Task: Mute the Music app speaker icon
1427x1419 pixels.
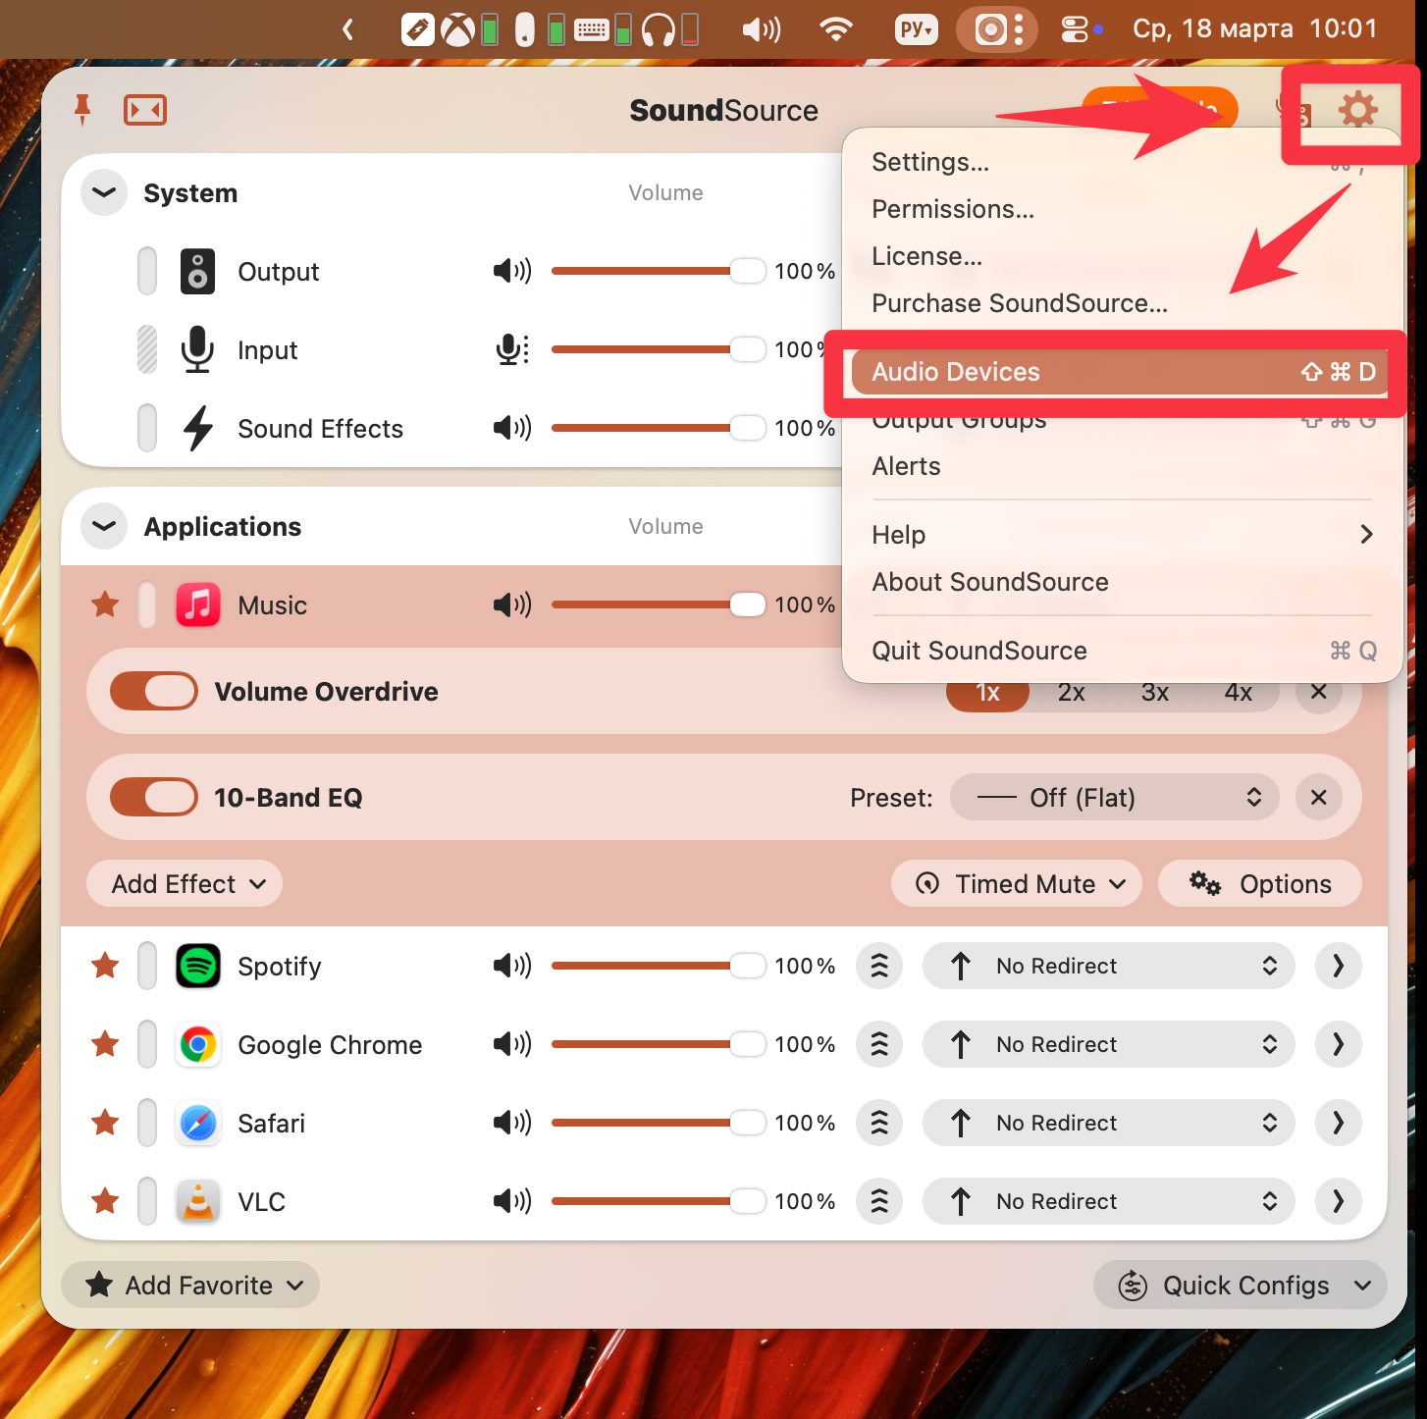Action: pyautogui.click(x=512, y=604)
